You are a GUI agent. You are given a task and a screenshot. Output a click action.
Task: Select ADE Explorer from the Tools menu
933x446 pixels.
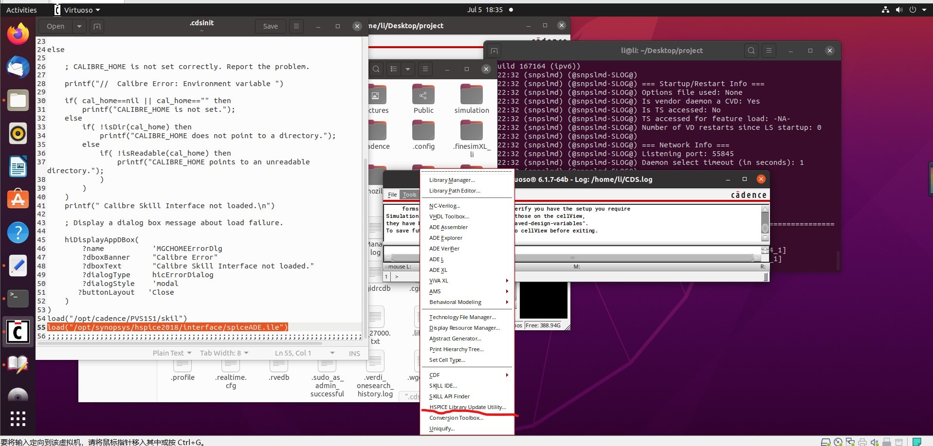(x=445, y=238)
